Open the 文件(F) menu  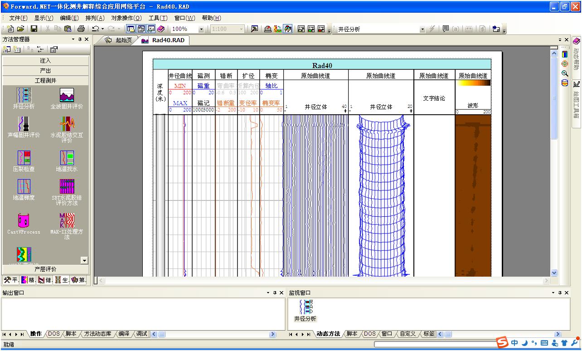pyautogui.click(x=18, y=18)
